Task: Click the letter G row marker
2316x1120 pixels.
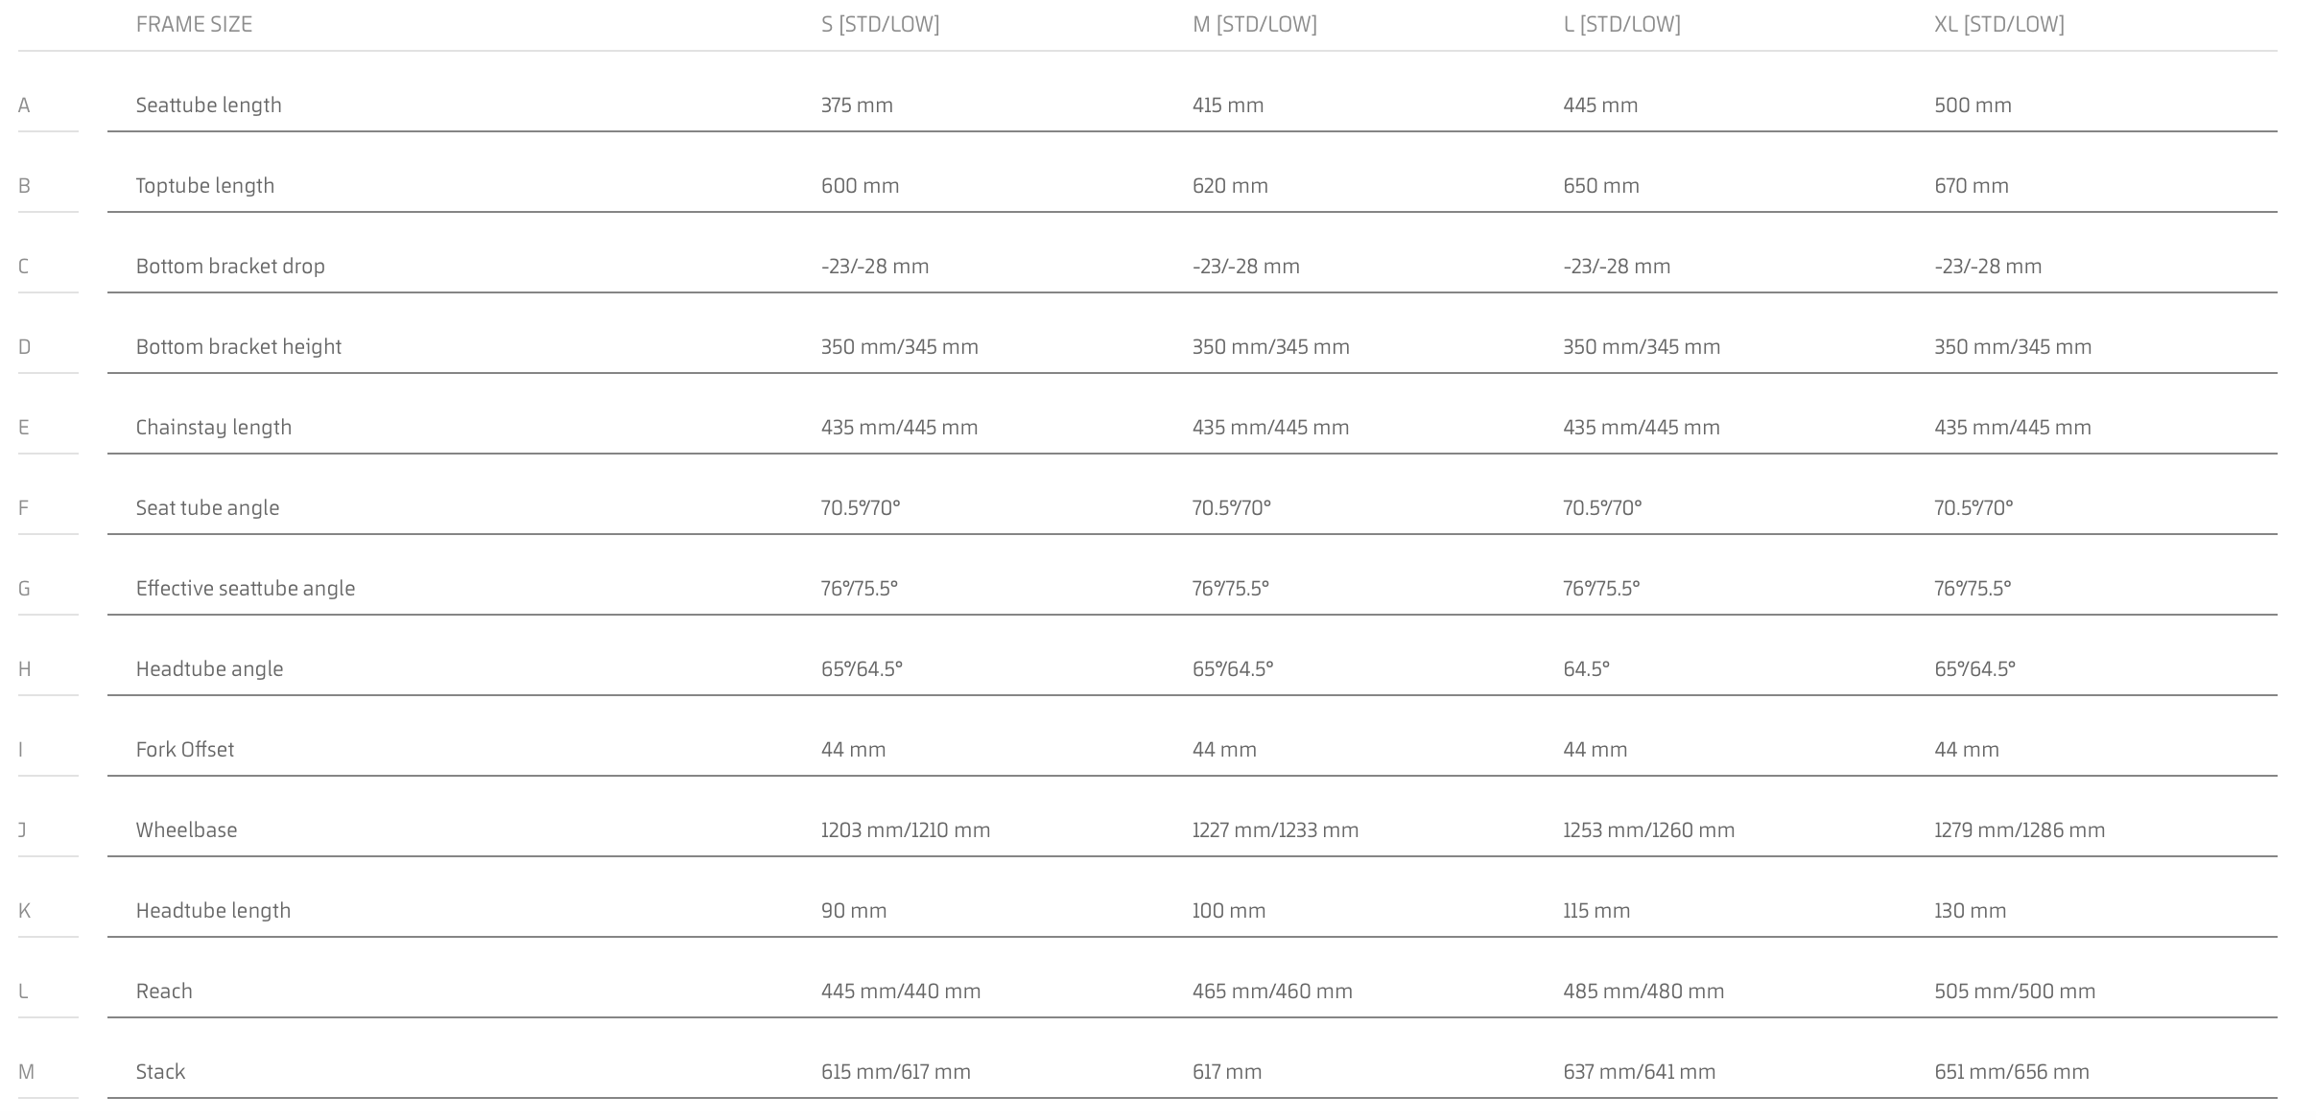Action: 24,589
